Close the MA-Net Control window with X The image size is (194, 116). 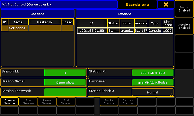(x=166, y=5)
